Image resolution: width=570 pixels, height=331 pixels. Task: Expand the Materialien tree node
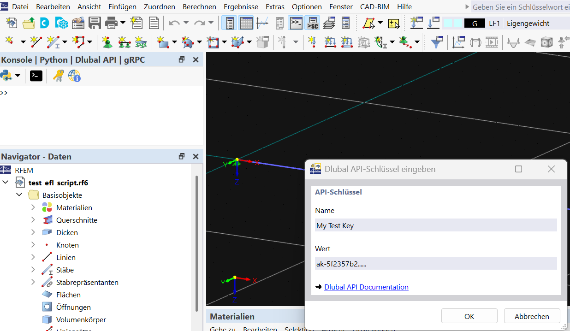[x=33, y=207]
